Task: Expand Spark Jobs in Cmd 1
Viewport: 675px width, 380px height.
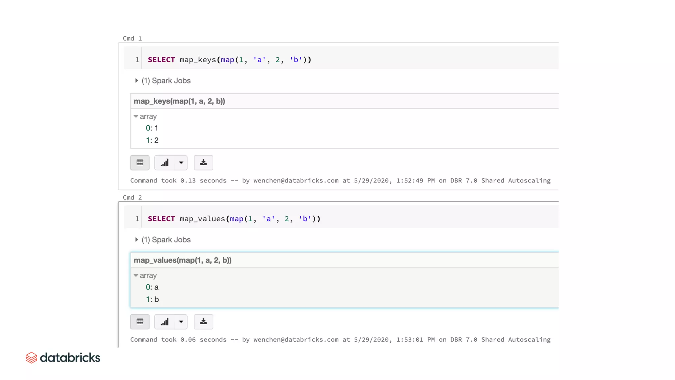Action: coord(136,80)
